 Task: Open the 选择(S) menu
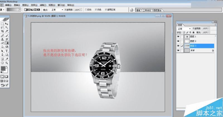pos(34,5)
